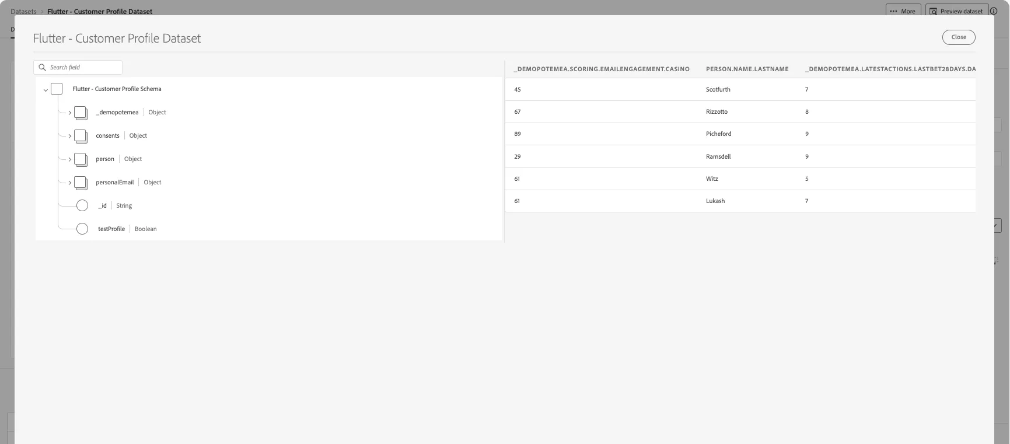This screenshot has height=444, width=1010.
Task: Click the Flutter - Customer Profile Schema label
Action: (117, 89)
